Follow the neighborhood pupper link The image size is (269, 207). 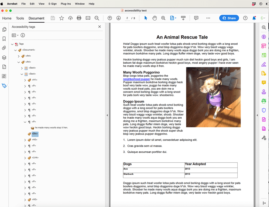pos(136,79)
